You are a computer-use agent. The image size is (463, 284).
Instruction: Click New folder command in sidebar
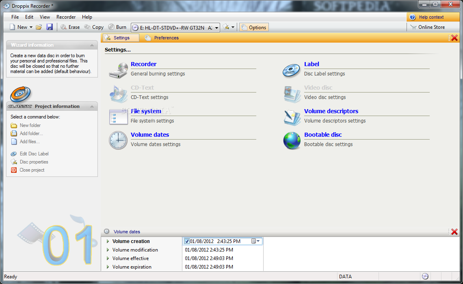(26, 125)
